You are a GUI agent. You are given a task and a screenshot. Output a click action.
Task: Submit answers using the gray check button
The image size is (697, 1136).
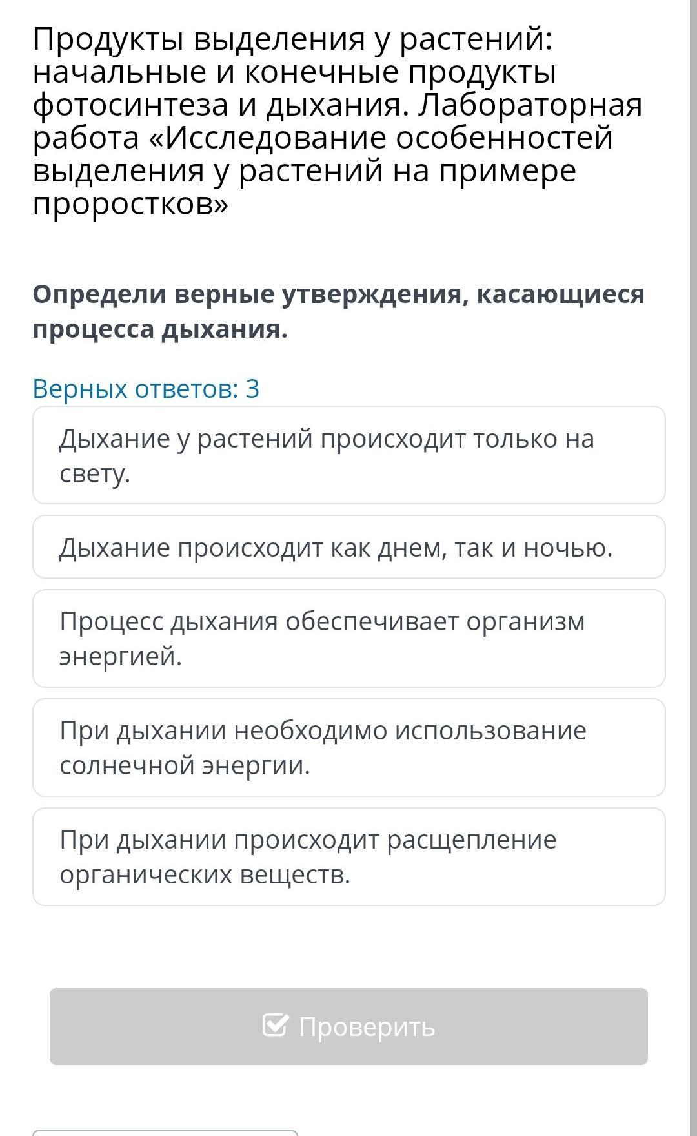348,1026
